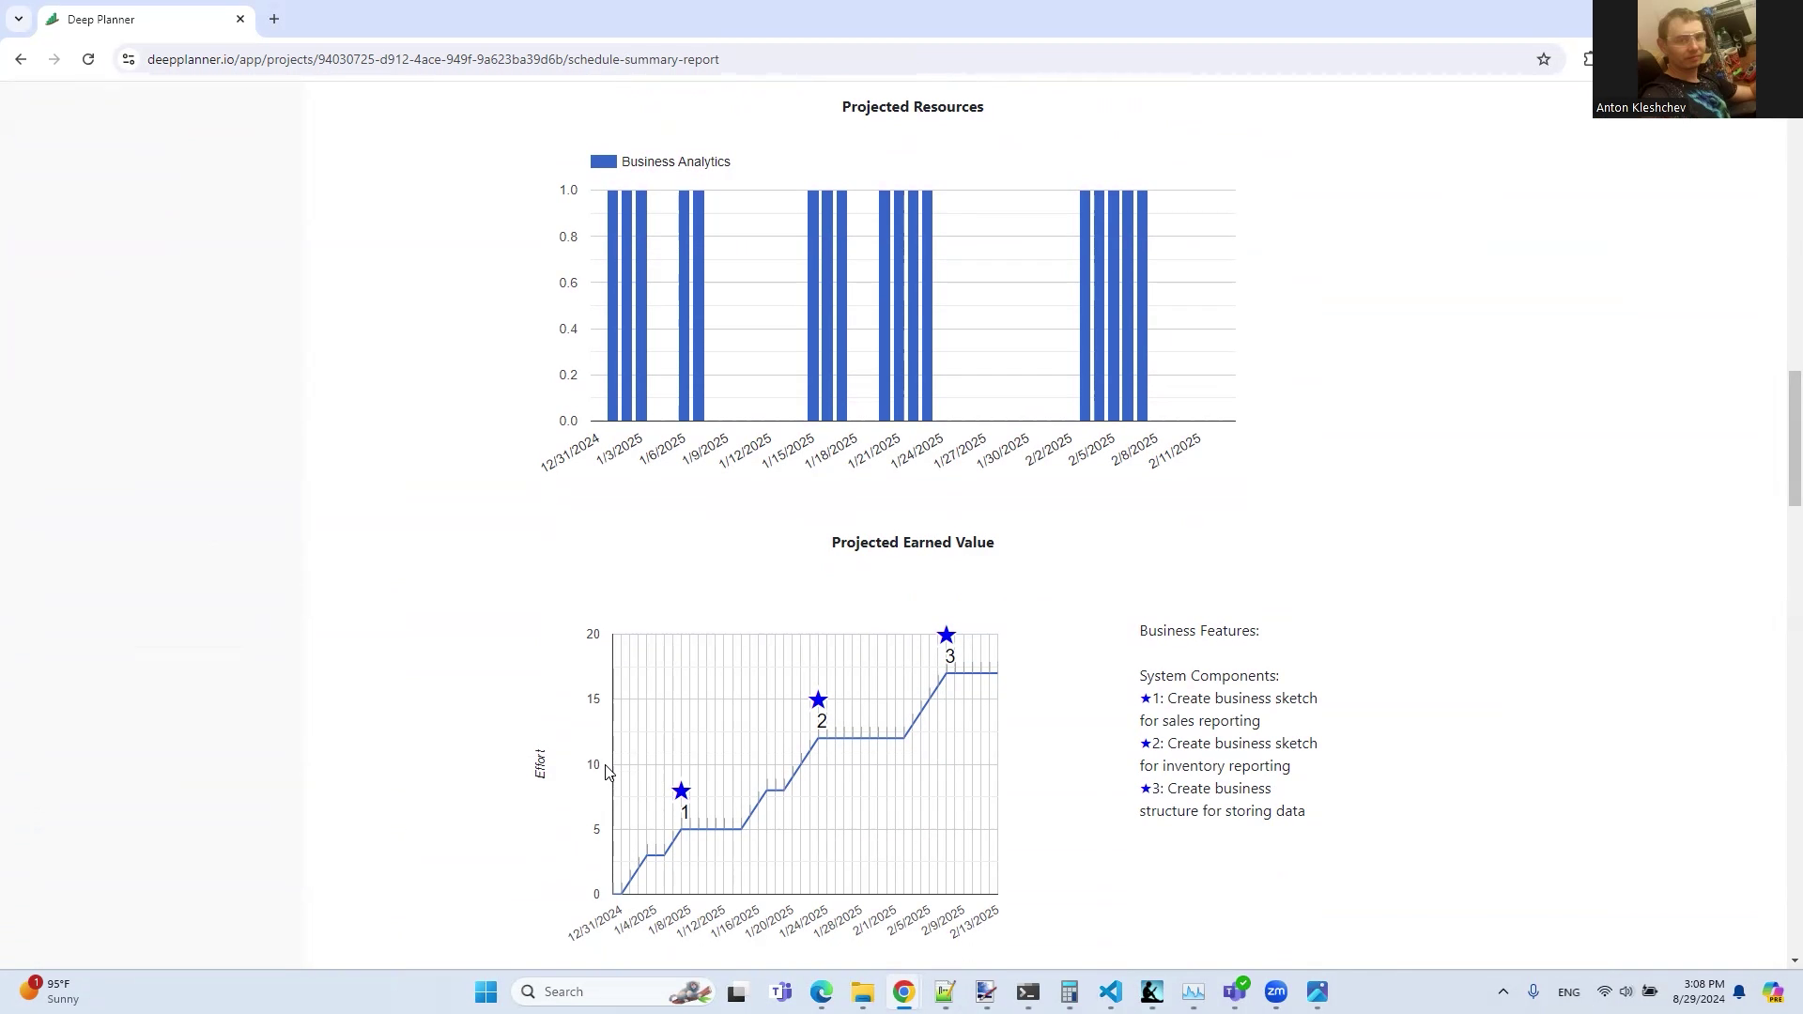Open the Calculator from taskbar
The height and width of the screenshot is (1014, 1803).
coord(1069,992)
